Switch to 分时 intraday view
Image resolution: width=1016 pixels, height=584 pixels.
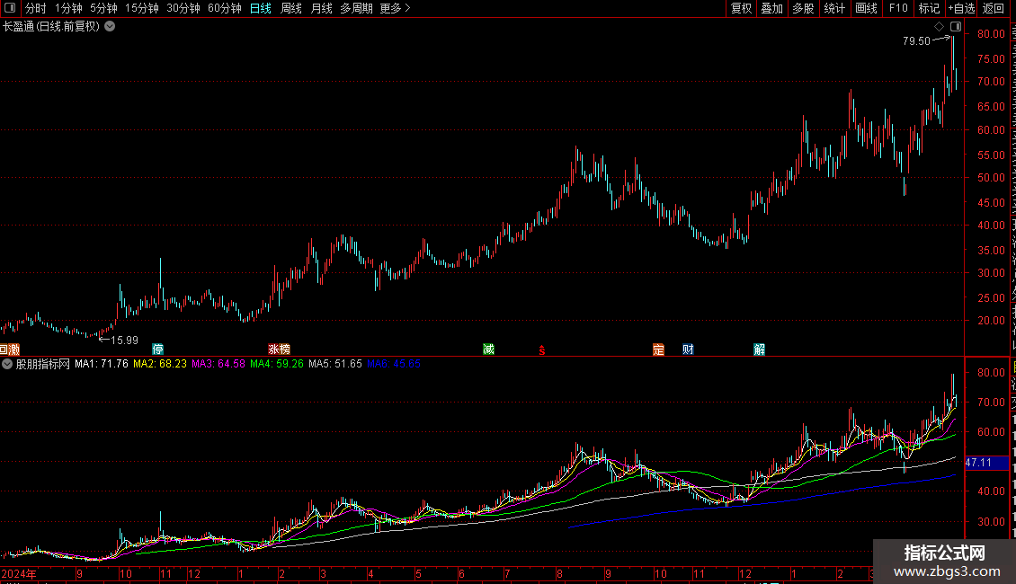click(36, 8)
